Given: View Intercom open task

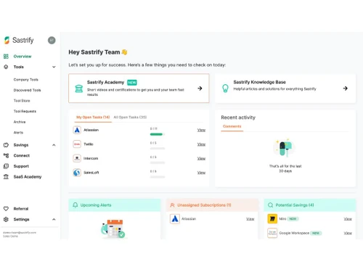Looking at the screenshot, I should [201, 159].
